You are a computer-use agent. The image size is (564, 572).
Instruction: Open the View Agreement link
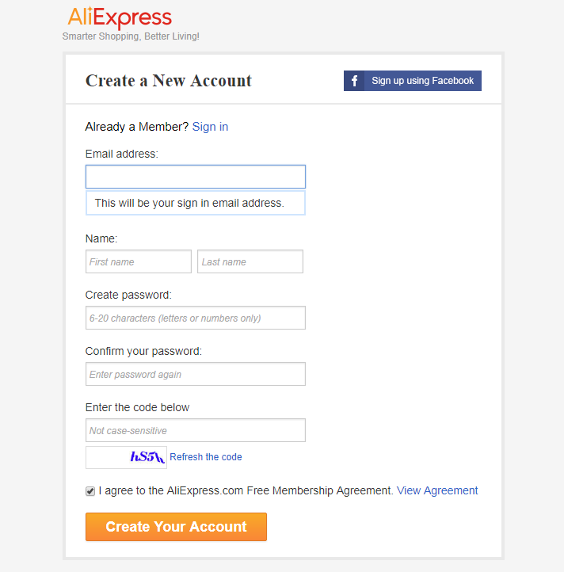[437, 490]
